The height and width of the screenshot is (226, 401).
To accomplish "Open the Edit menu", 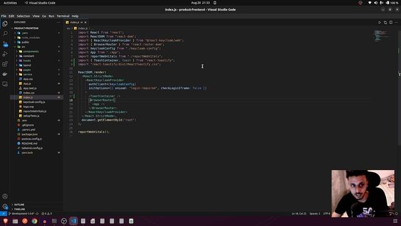I will point(11,16).
